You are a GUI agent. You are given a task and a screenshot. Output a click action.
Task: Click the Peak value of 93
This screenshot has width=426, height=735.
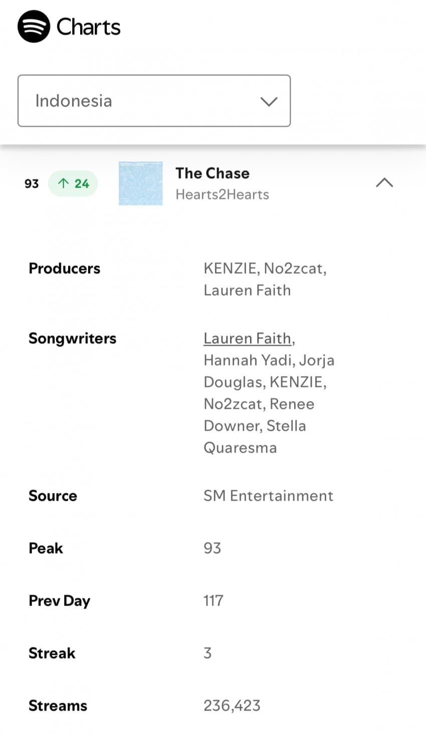(212, 548)
